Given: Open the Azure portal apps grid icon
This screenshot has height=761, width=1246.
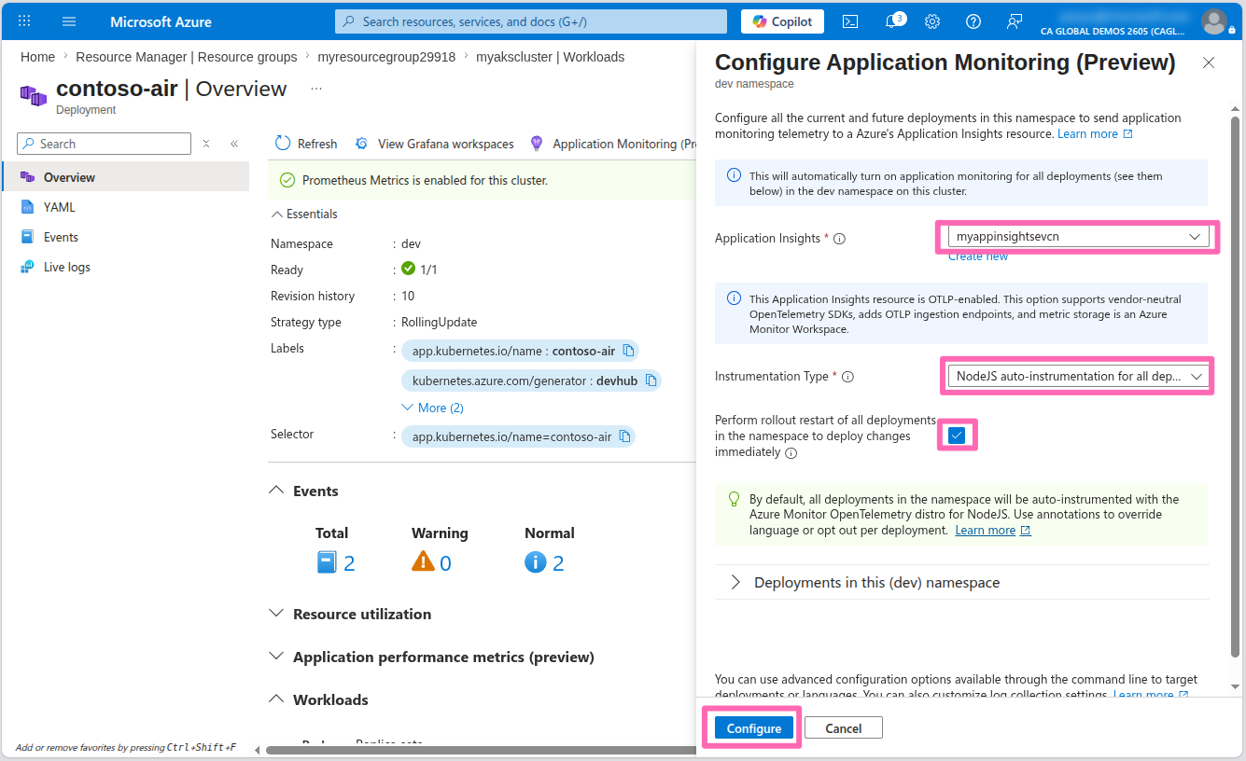Looking at the screenshot, I should [25, 21].
